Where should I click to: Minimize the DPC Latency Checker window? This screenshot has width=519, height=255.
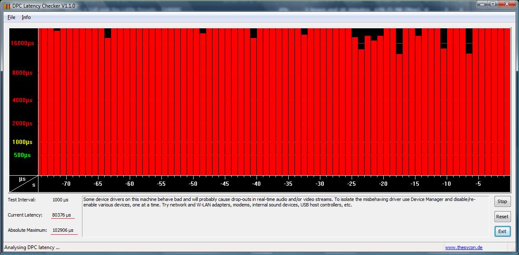click(483, 4)
